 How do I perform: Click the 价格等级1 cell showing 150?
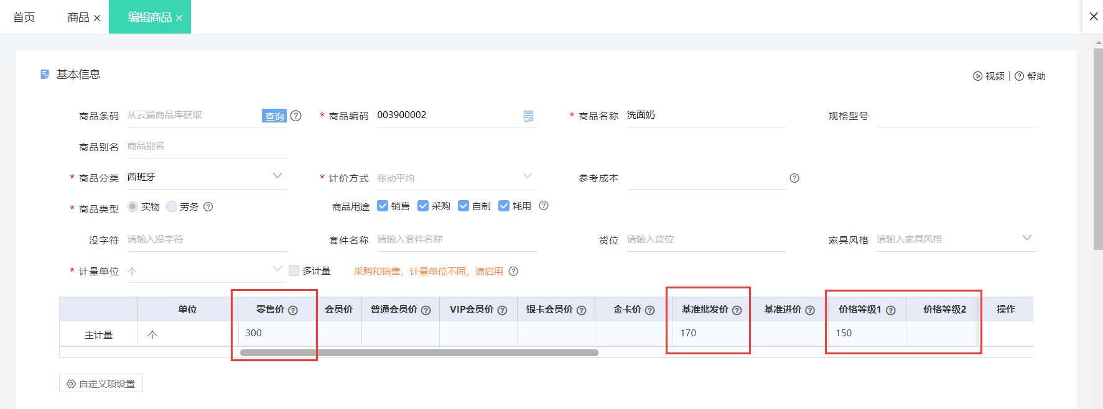(867, 333)
